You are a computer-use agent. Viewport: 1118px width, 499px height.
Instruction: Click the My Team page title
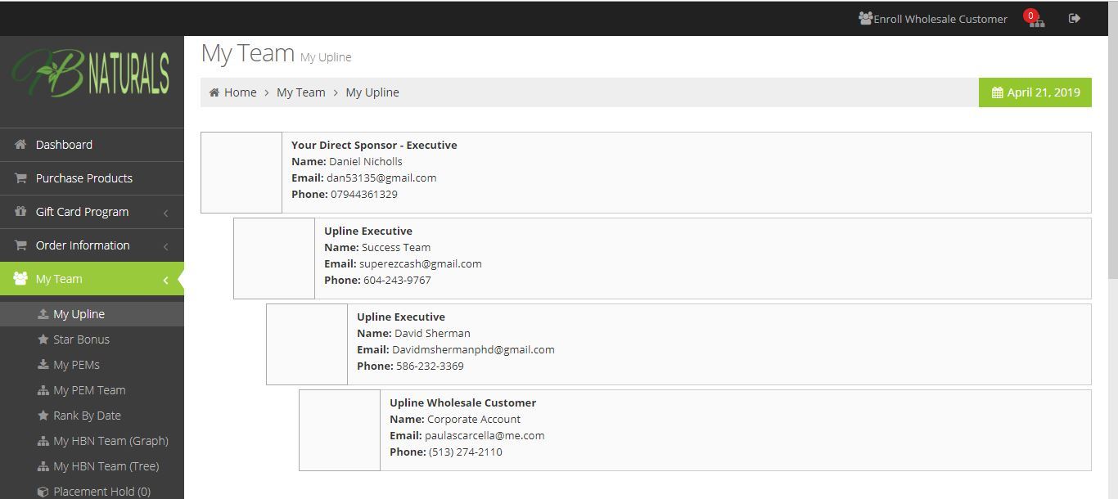248,53
